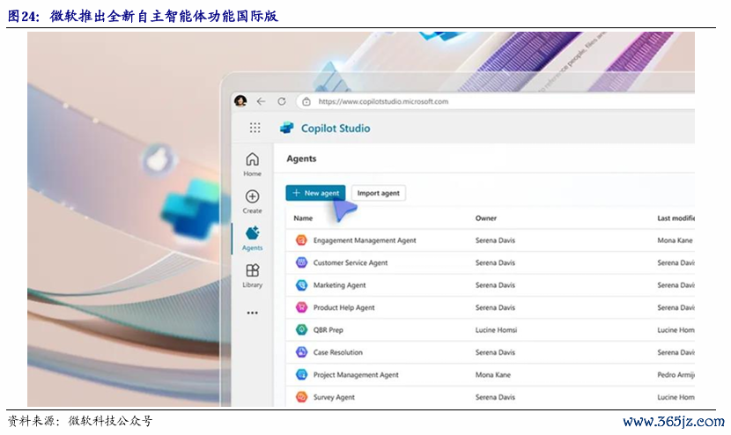Screen dimensions: 731x435
Task: Open Library in the sidebar
Action: (x=252, y=276)
